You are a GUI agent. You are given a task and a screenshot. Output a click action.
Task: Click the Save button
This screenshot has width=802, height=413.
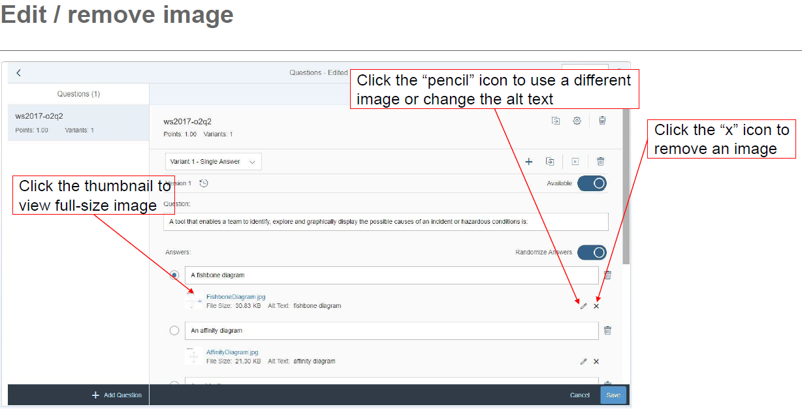[613, 395]
